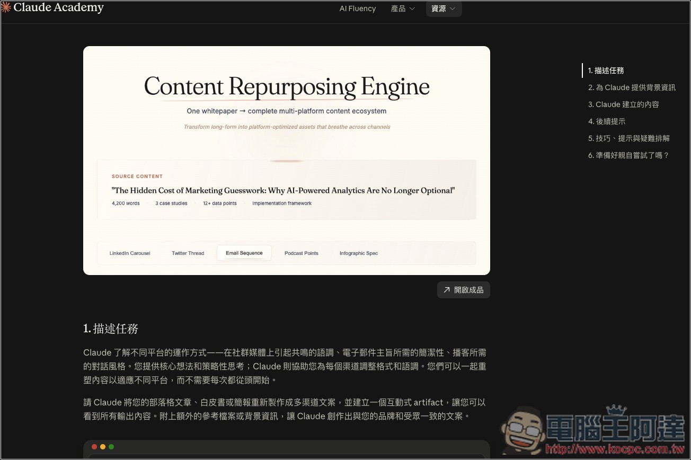Expand the 產品 dropdown menu

coord(403,8)
